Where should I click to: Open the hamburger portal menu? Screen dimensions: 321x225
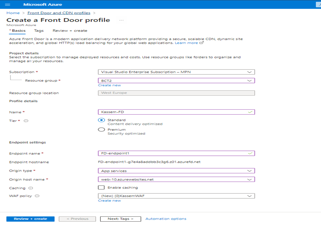(x=8, y=5)
